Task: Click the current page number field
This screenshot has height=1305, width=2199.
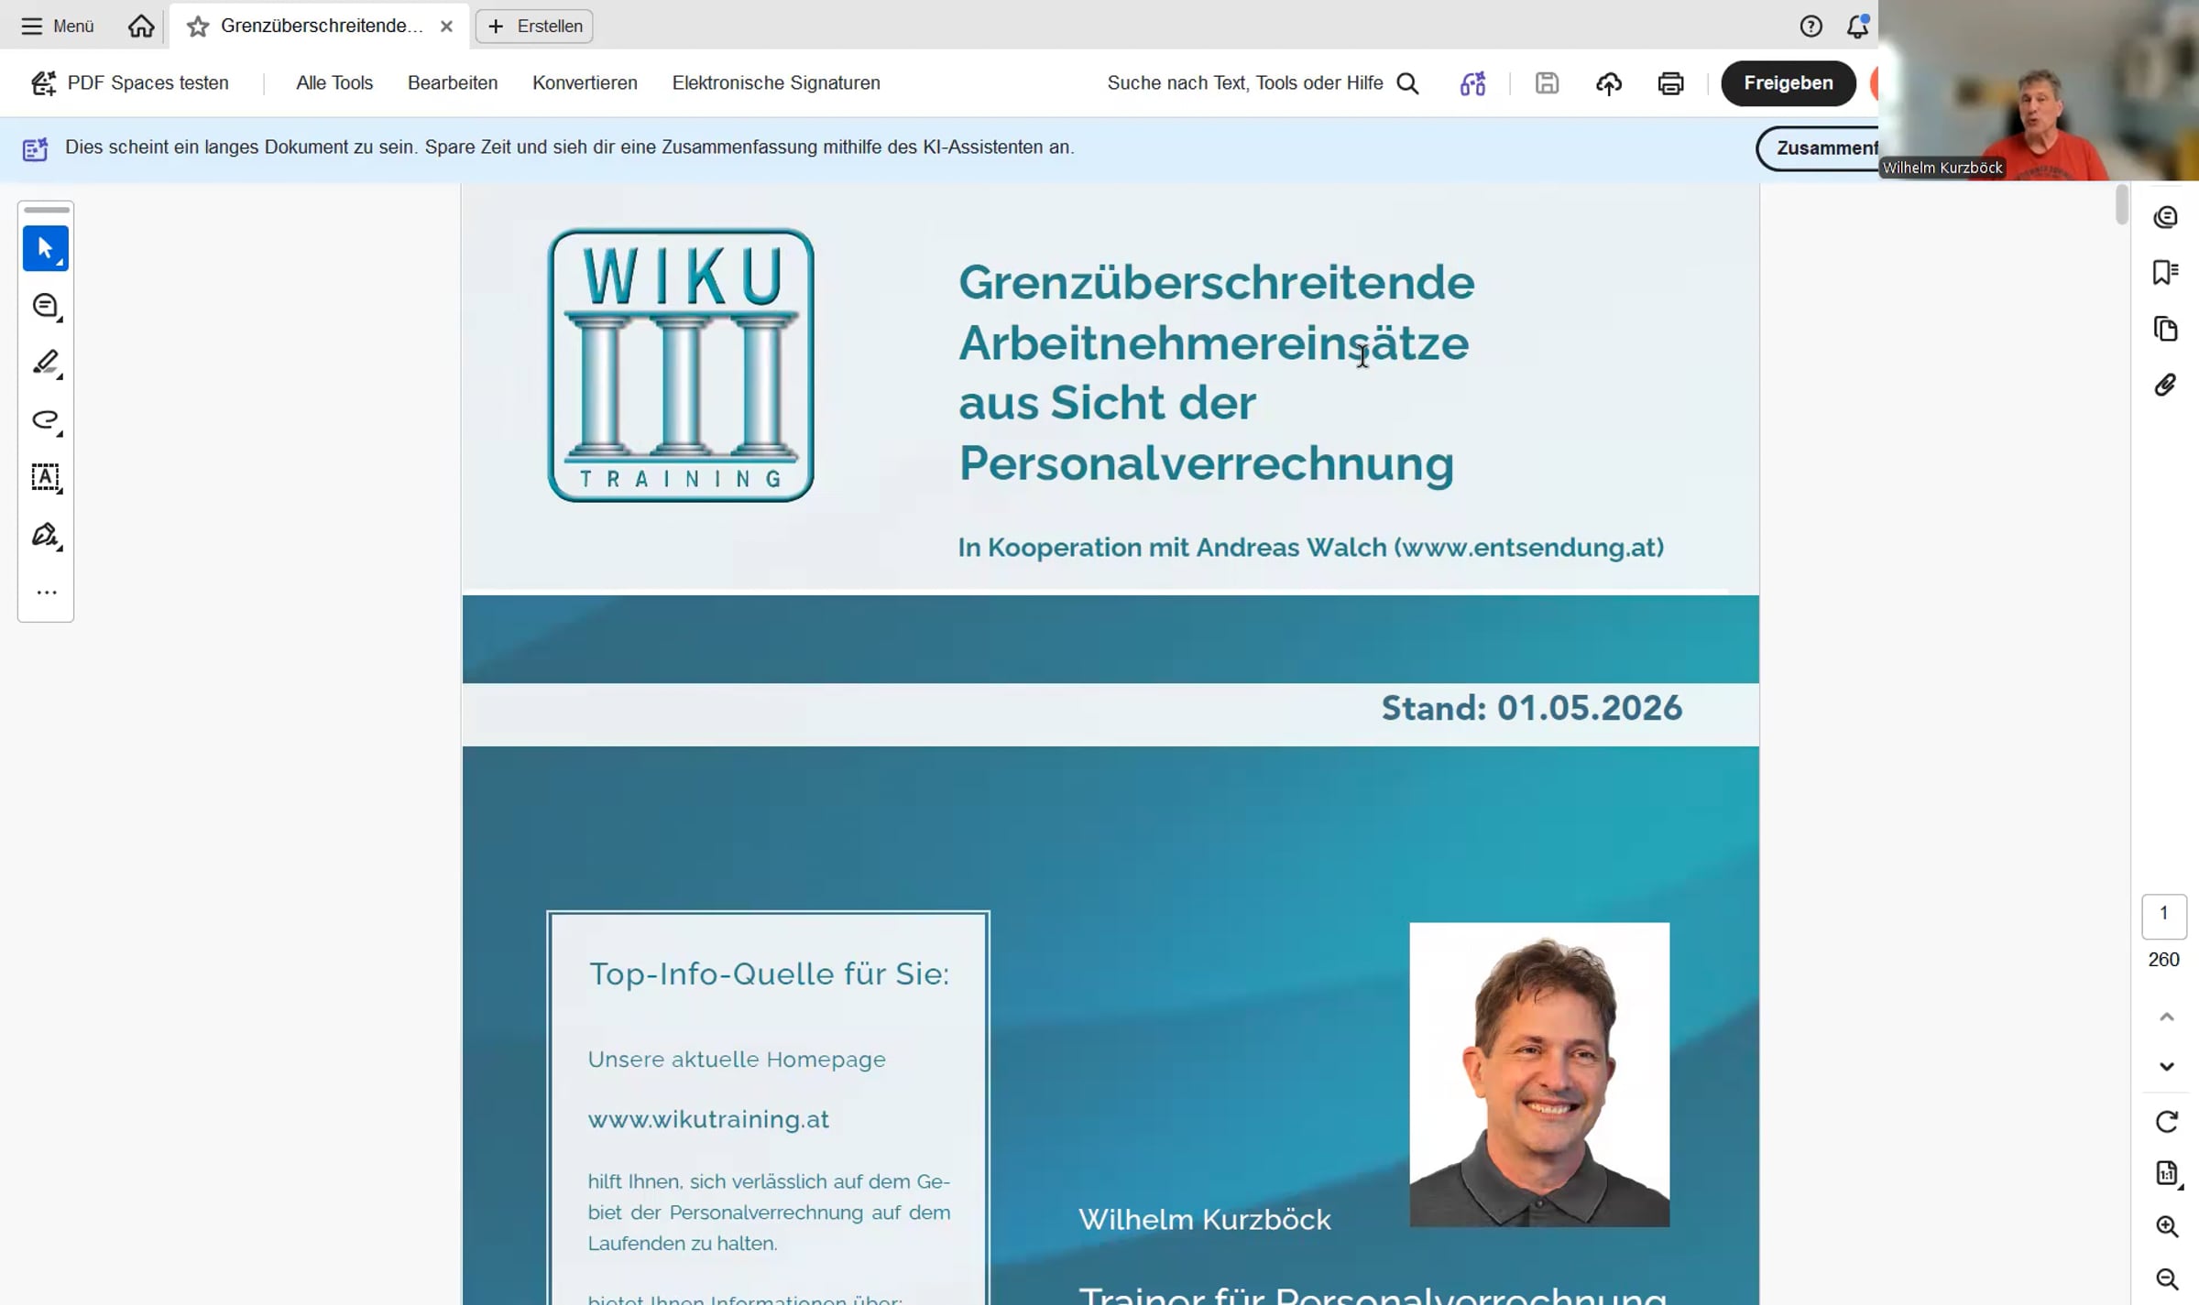Action: [2164, 916]
